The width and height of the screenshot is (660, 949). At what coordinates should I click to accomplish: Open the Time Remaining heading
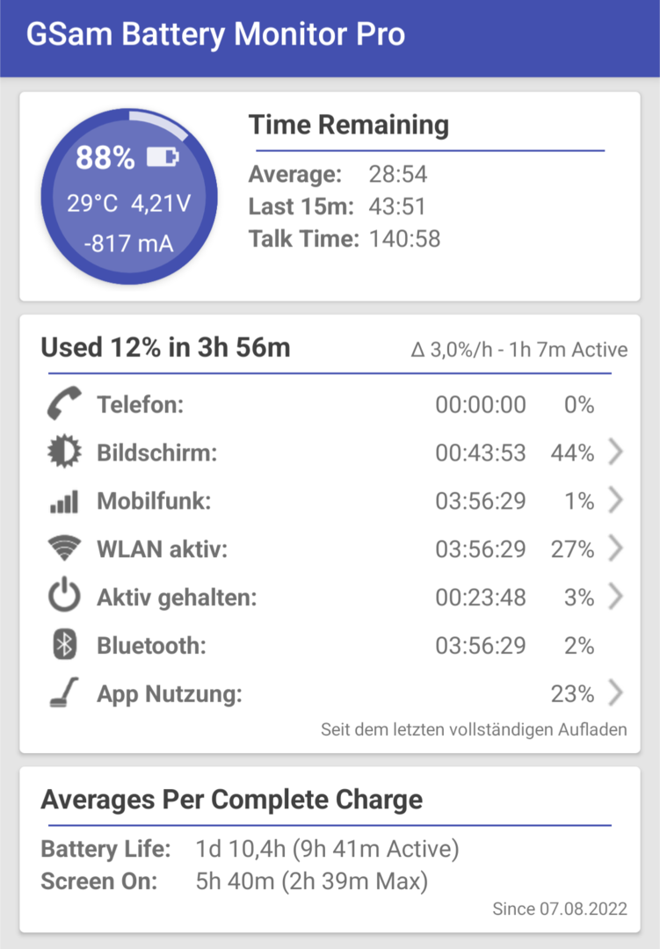(x=349, y=125)
